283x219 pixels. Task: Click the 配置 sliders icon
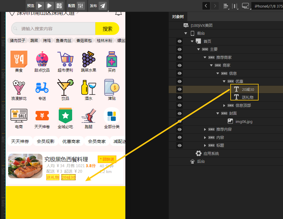(81, 5)
